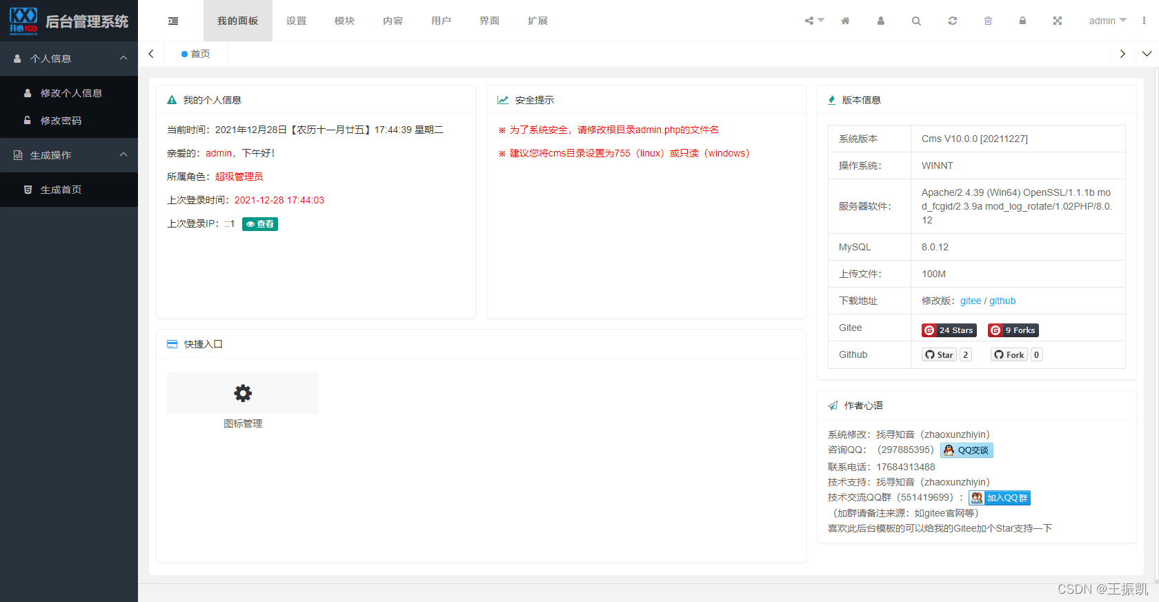The height and width of the screenshot is (602, 1159).
Task: Click the refresh icon in top toolbar
Action: (952, 21)
